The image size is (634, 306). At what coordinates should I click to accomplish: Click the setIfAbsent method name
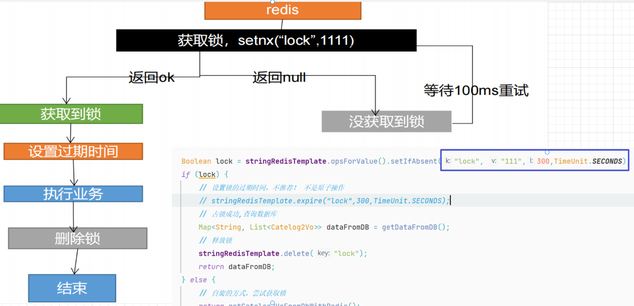point(414,161)
